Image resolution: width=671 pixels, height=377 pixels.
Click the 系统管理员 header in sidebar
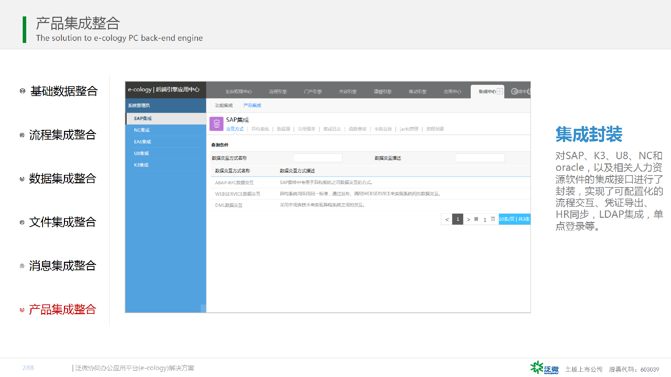click(166, 105)
